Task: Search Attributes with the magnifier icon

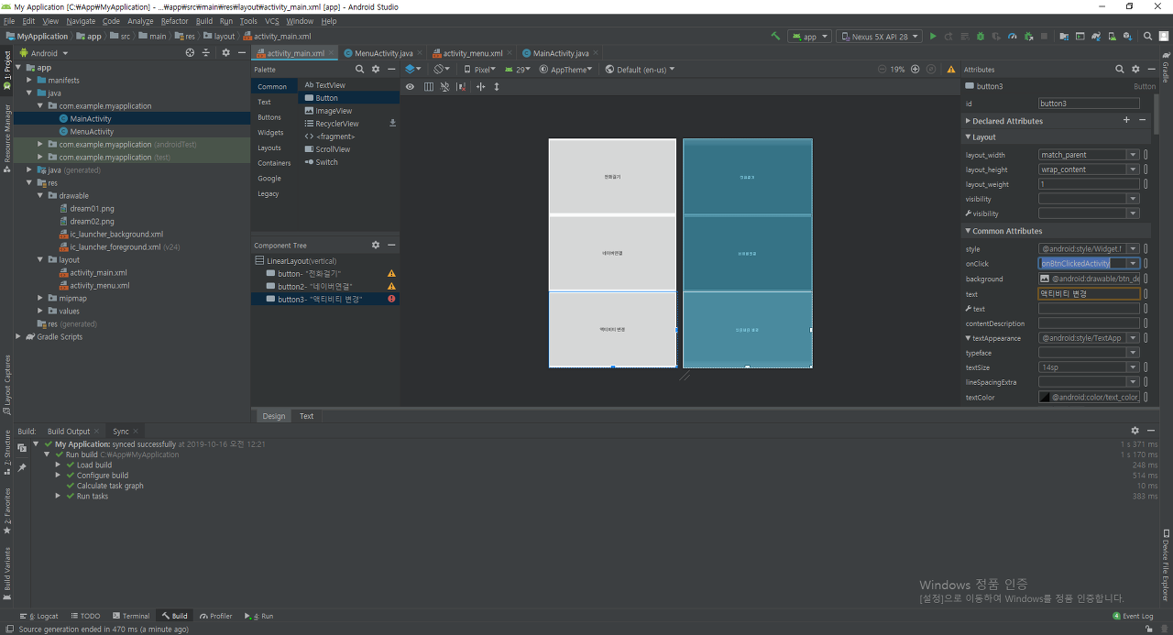Action: (1119, 69)
